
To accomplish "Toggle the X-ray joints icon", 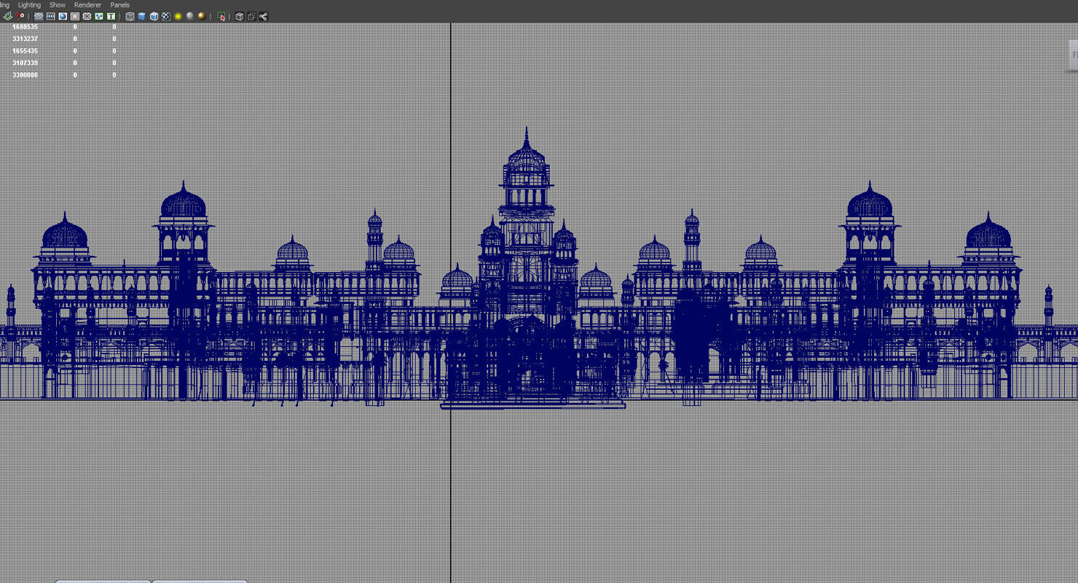I will click(x=263, y=16).
